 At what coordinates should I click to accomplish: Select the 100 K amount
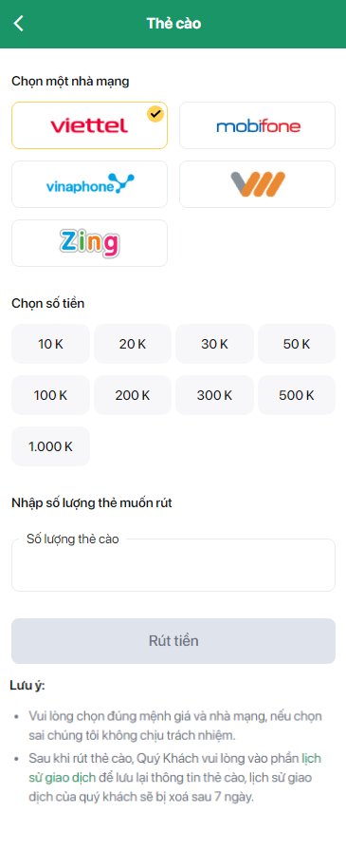(x=51, y=395)
